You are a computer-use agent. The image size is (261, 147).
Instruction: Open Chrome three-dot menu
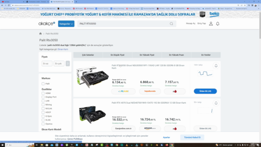point(259,5)
